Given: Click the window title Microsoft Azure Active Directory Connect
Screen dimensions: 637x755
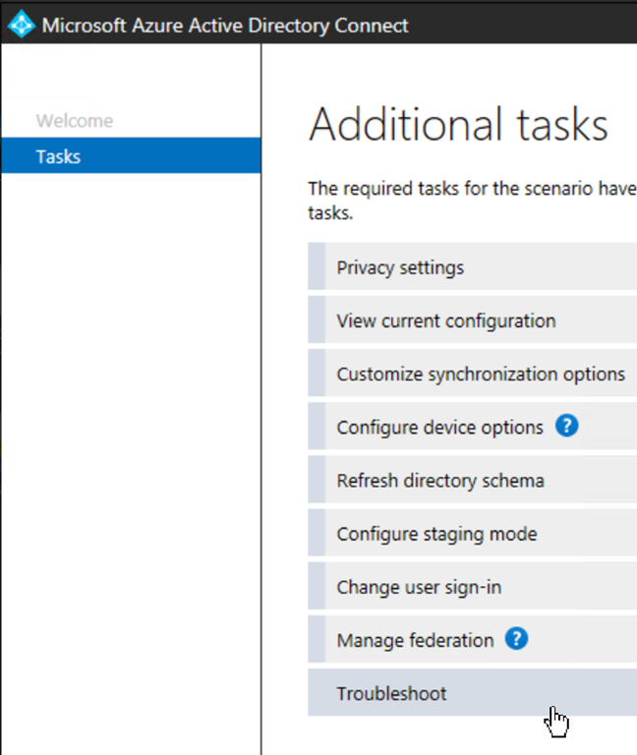Looking at the screenshot, I should point(225,25).
